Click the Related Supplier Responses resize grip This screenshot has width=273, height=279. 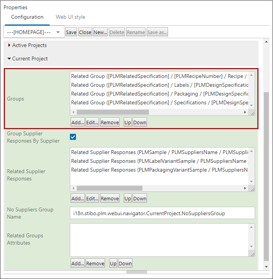[x=252, y=189]
